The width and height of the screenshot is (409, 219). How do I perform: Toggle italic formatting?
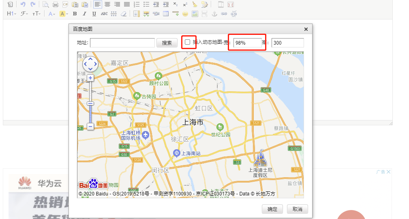point(84,14)
